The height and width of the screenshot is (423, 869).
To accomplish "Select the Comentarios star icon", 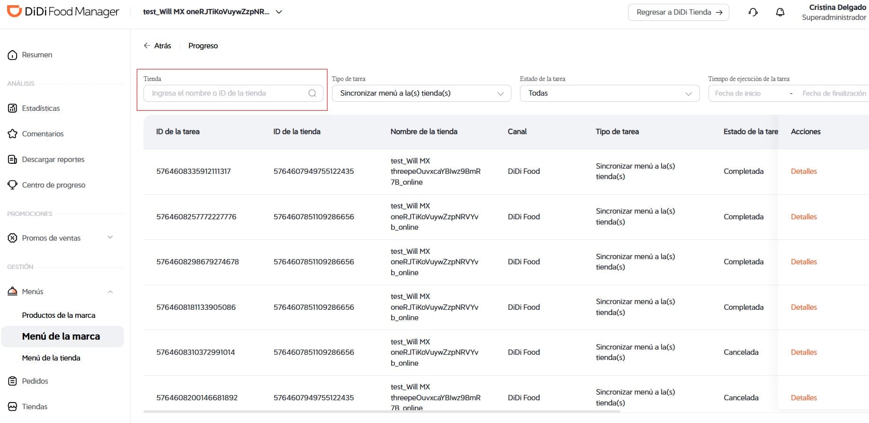I will tap(13, 134).
